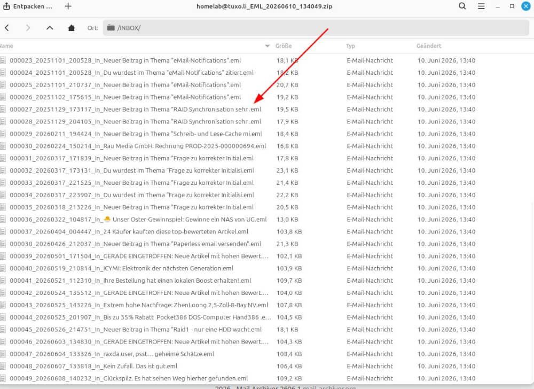This screenshot has width=534, height=389.
Task: Open the search magnifier icon
Action: [x=462, y=6]
